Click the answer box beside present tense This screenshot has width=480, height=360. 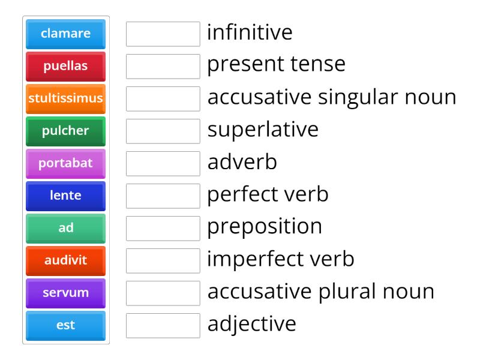[x=163, y=67]
